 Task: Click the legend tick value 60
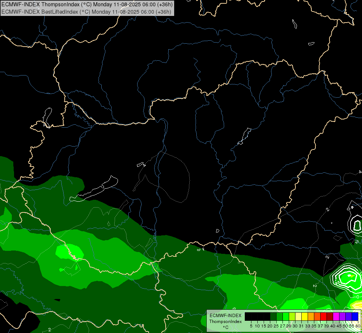[358, 326]
